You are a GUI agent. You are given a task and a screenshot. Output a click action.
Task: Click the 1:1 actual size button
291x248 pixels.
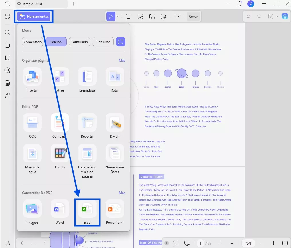pyautogui.click(x=285, y=243)
